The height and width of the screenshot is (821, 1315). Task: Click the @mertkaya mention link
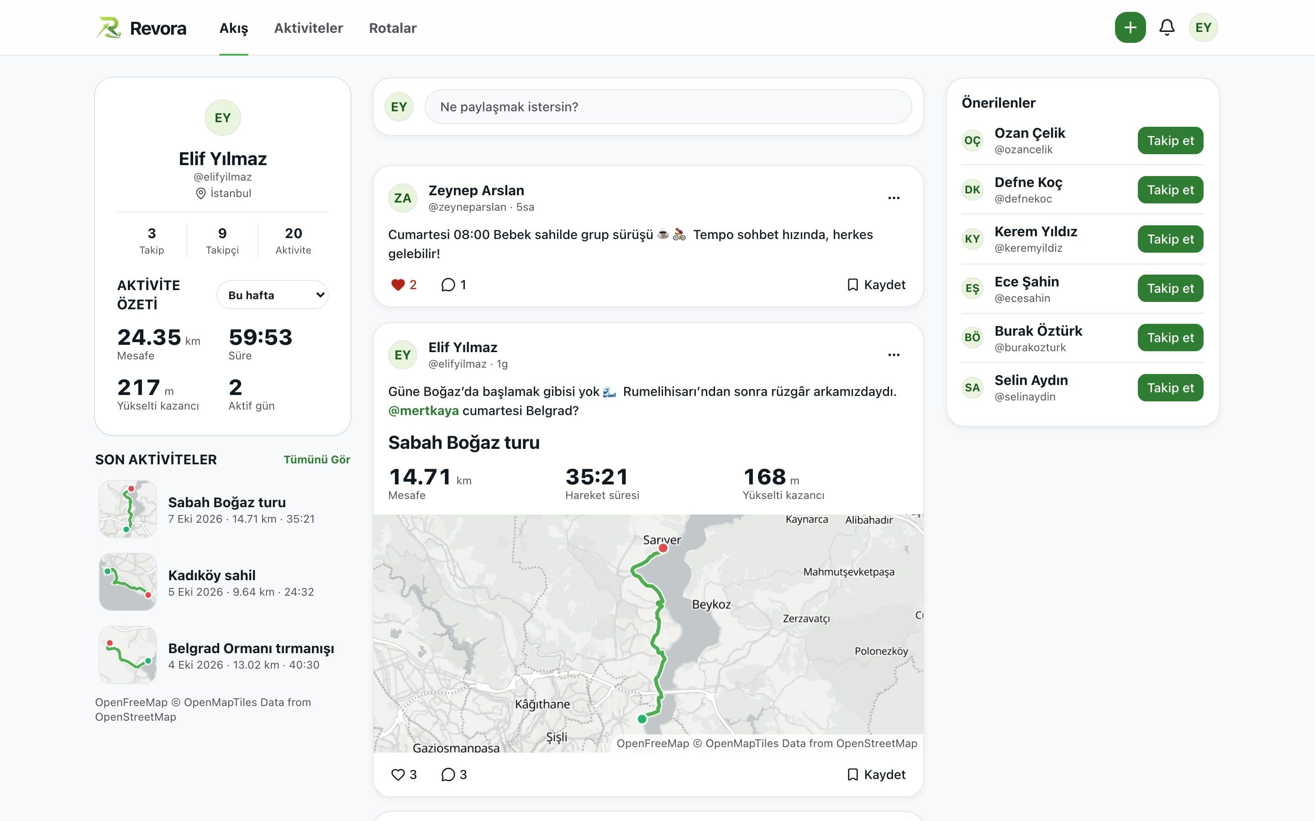click(x=423, y=410)
